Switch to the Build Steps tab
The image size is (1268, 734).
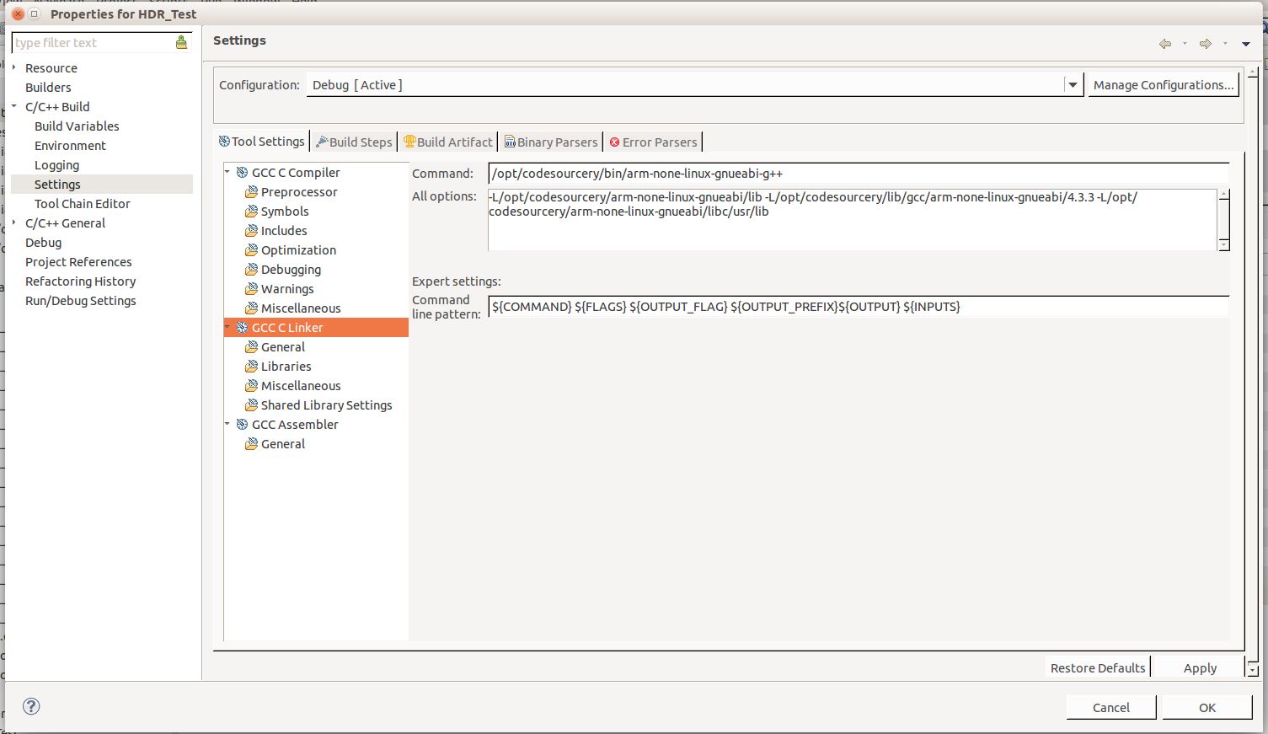click(354, 142)
